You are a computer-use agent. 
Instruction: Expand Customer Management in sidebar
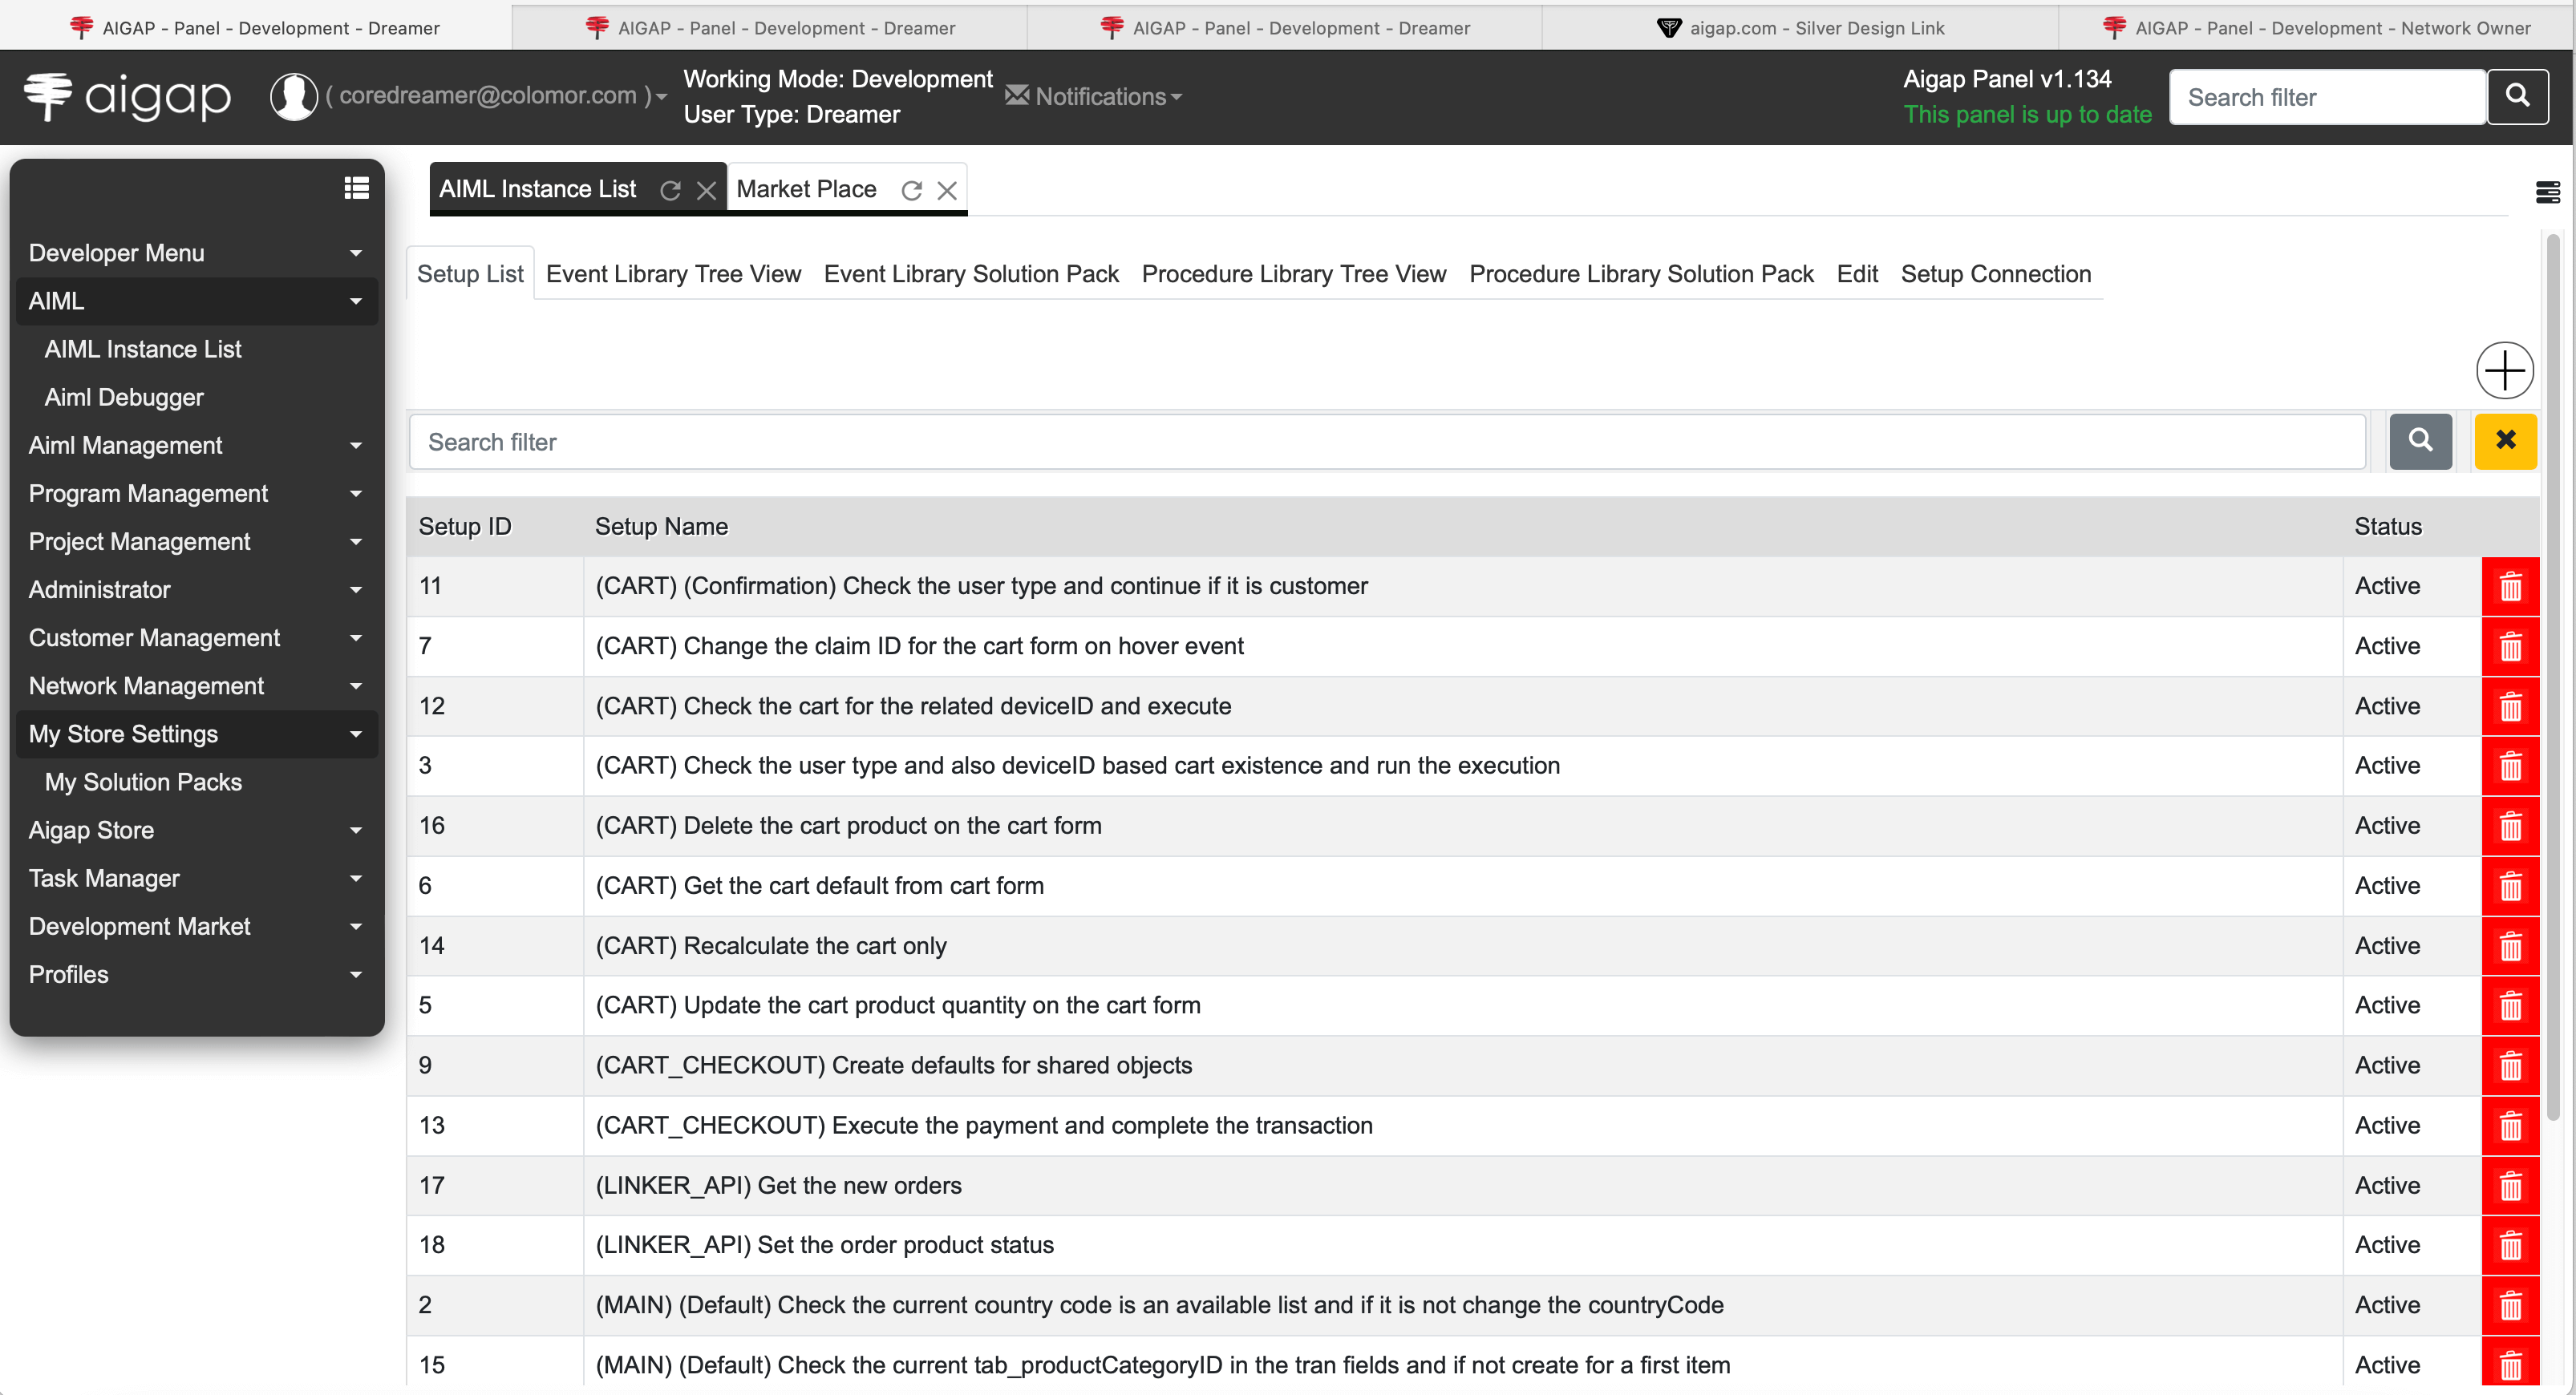click(x=196, y=637)
